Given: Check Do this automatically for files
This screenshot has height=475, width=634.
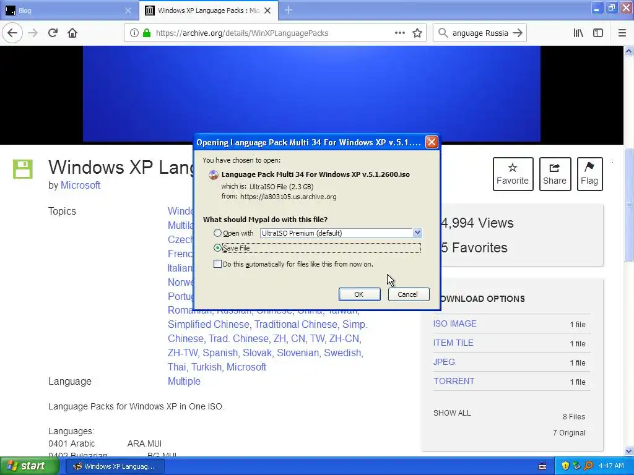Looking at the screenshot, I should coord(217,263).
